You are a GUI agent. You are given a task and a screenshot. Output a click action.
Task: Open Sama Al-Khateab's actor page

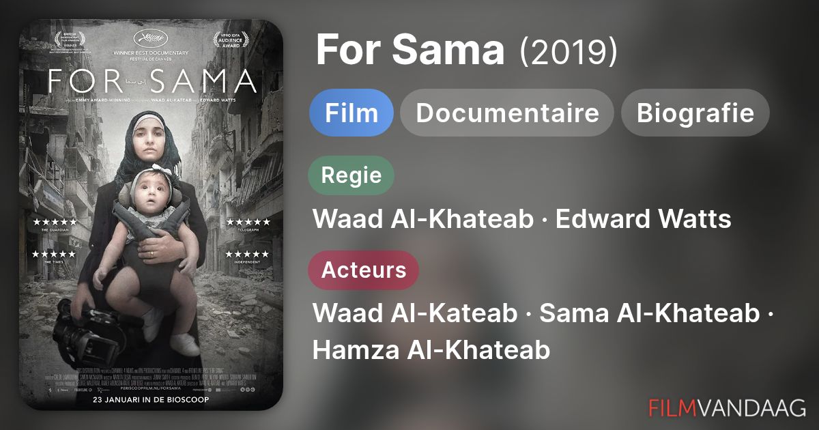click(650, 314)
